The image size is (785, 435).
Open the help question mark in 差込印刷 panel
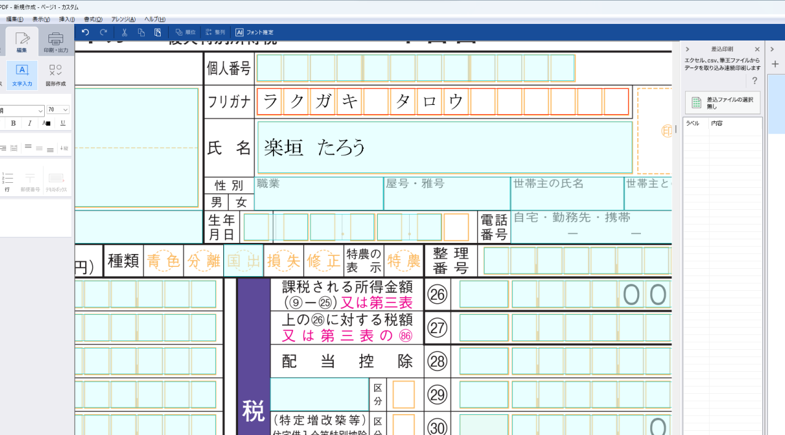(754, 81)
